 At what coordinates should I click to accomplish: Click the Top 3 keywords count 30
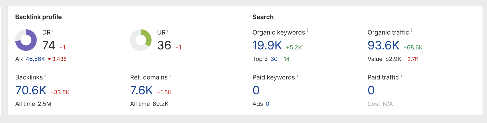point(274,59)
